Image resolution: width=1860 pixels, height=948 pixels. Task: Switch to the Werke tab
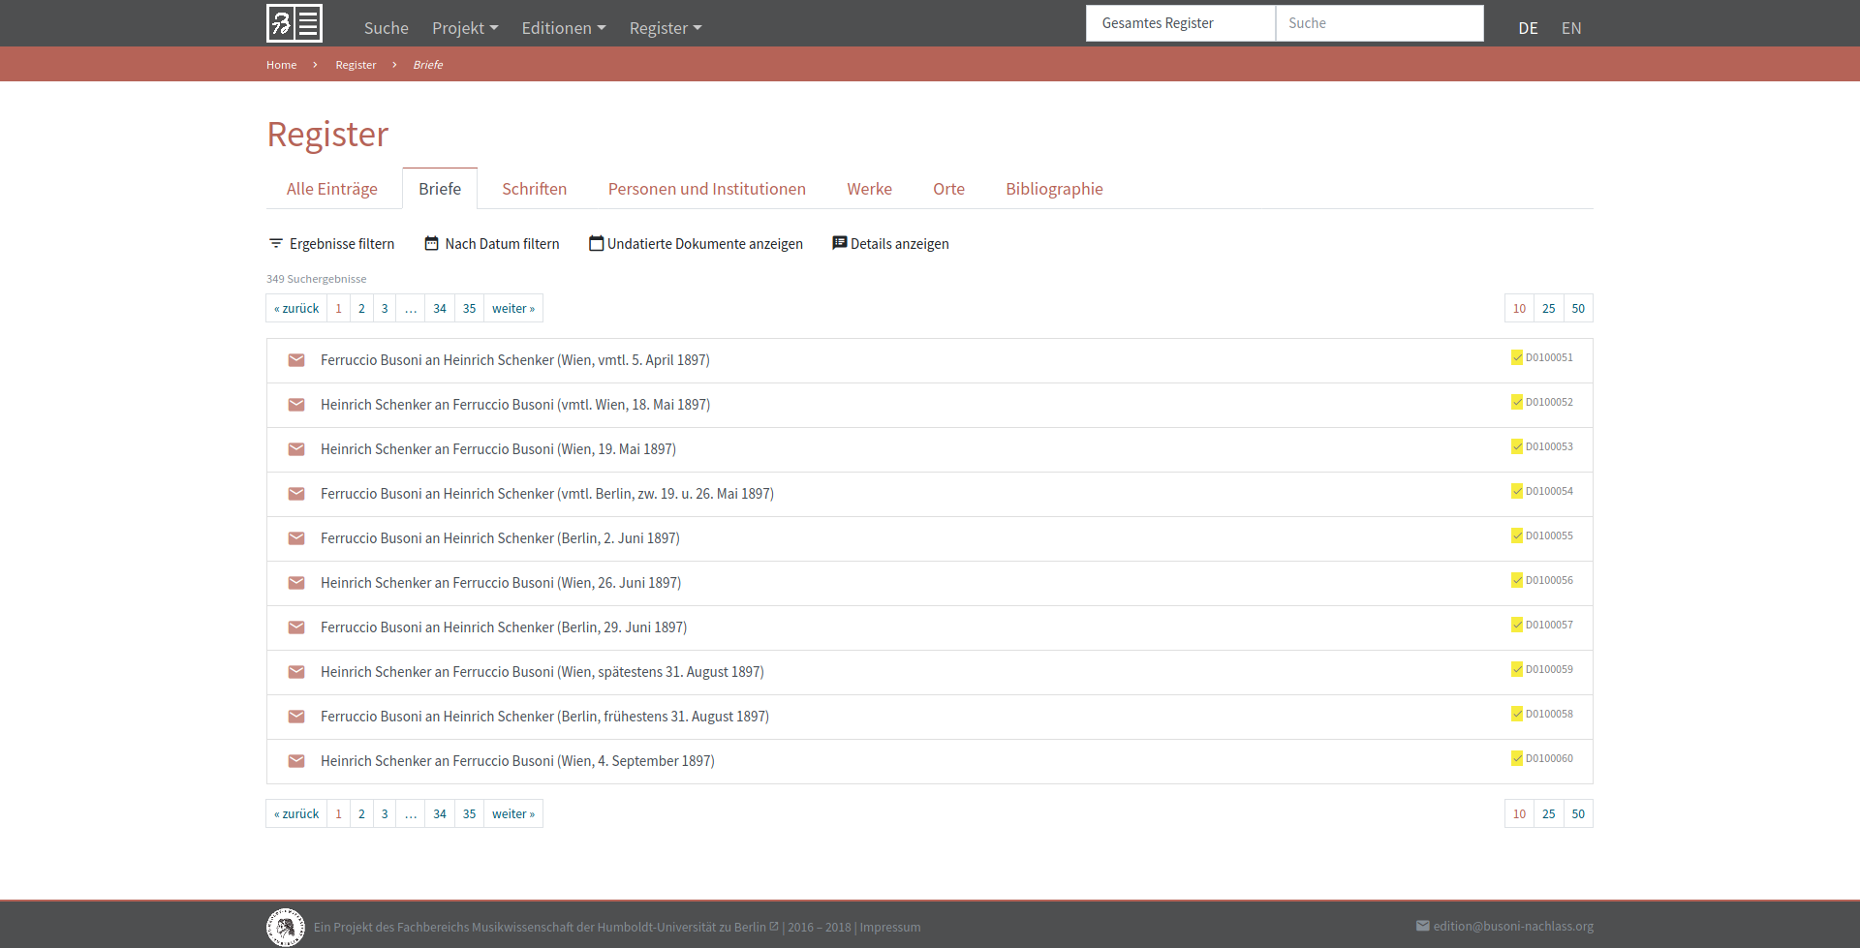(x=870, y=189)
